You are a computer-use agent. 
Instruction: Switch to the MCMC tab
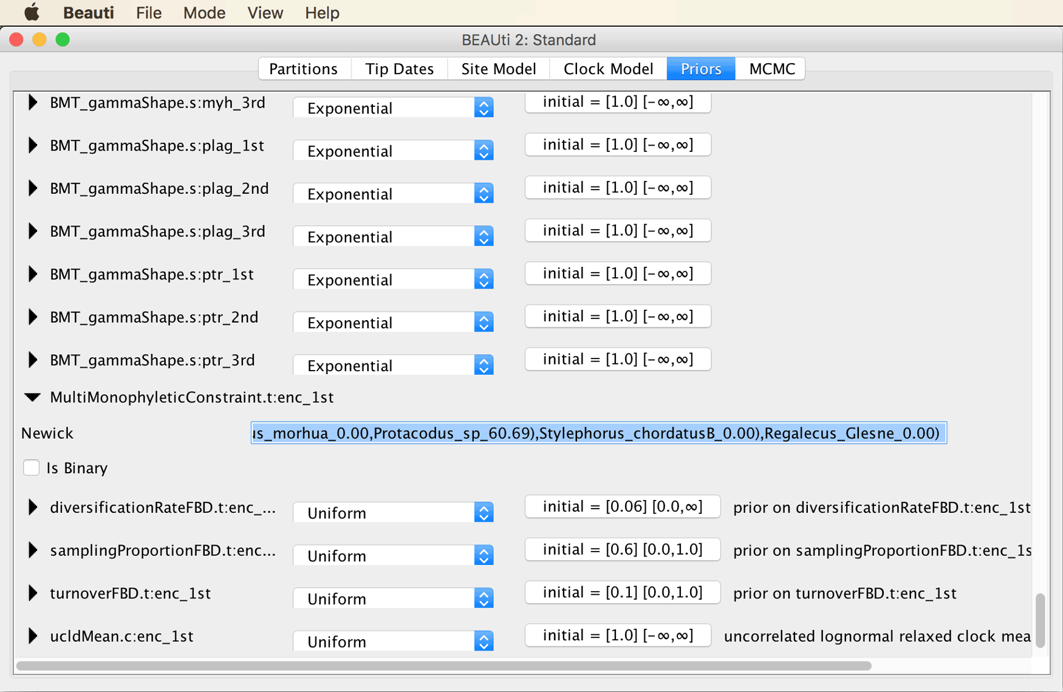772,69
